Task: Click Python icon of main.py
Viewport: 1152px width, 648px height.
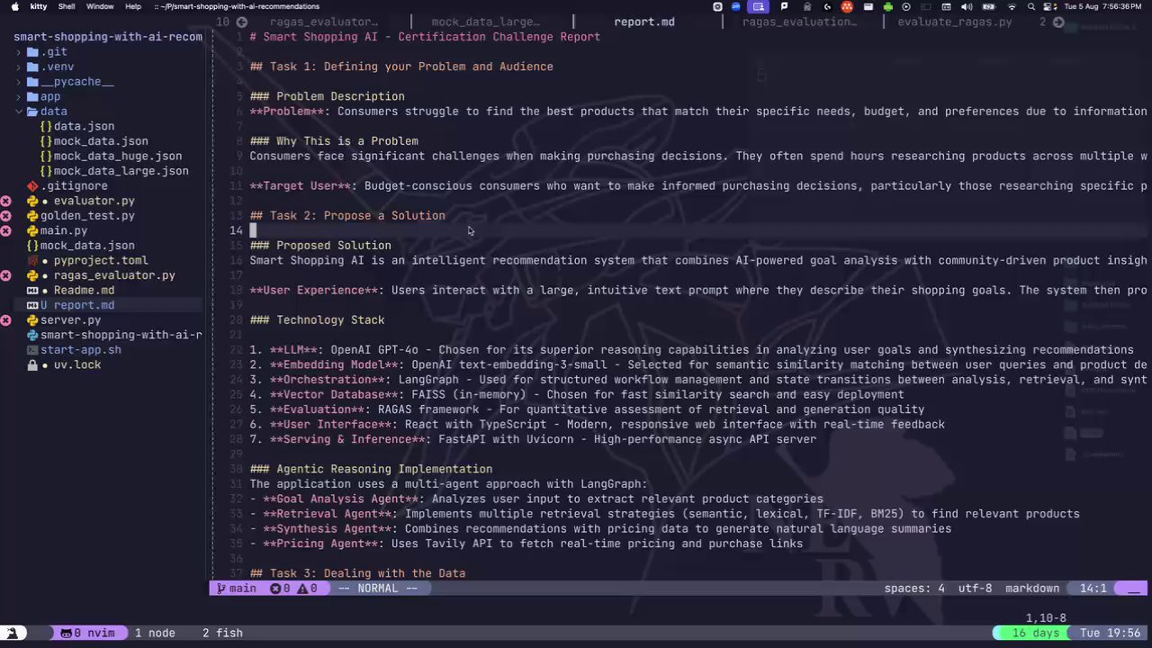Action: [32, 231]
